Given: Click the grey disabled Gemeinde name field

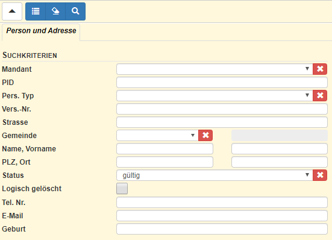Looking at the screenshot, I should [280, 136].
